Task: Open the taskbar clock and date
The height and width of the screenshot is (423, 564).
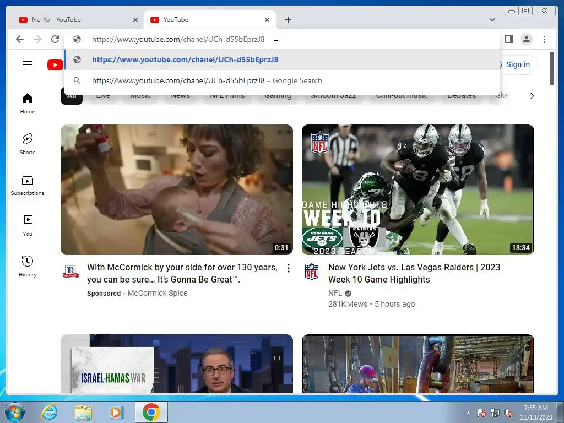Action: (536, 413)
